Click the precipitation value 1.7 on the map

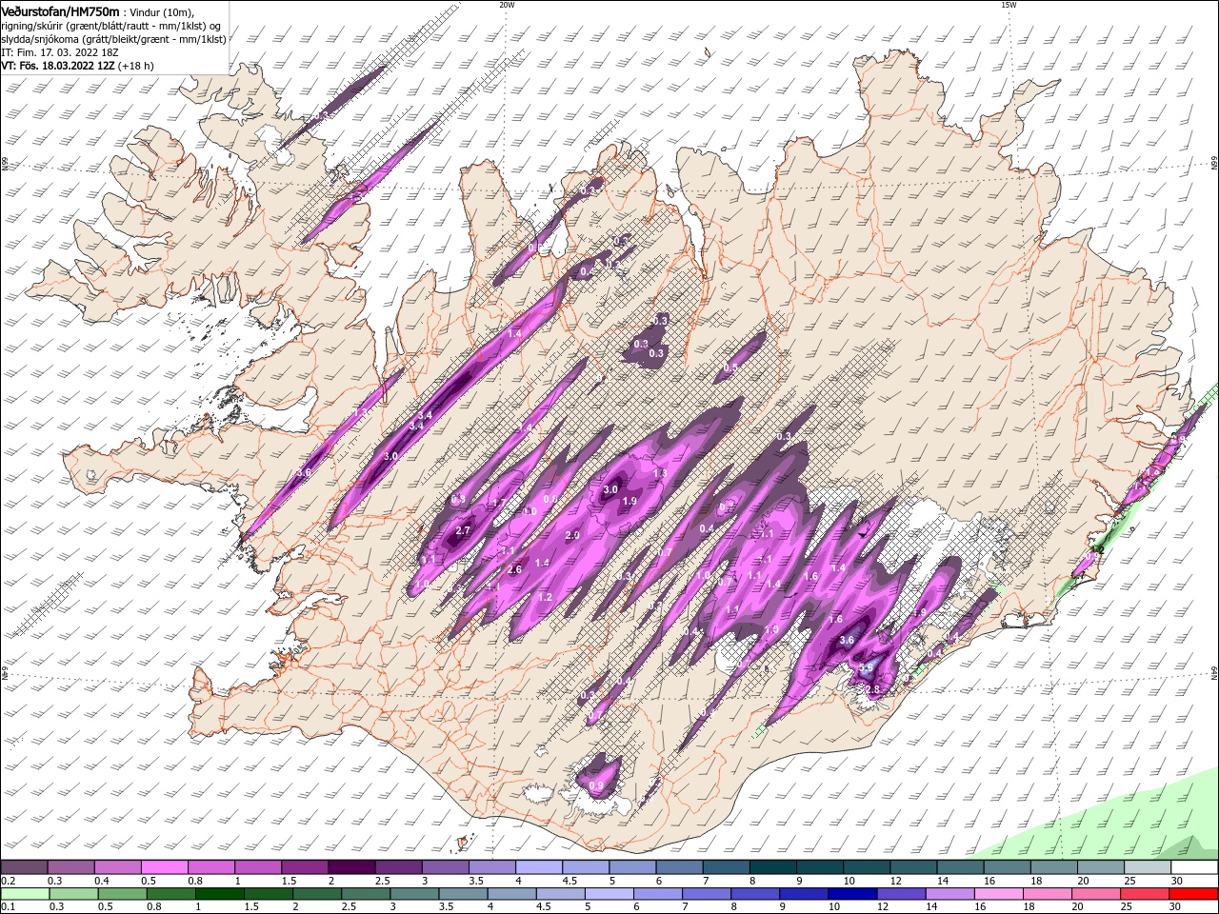coord(499,503)
